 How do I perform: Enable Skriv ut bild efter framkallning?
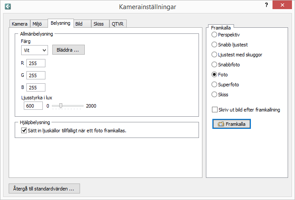pyautogui.click(x=215, y=110)
